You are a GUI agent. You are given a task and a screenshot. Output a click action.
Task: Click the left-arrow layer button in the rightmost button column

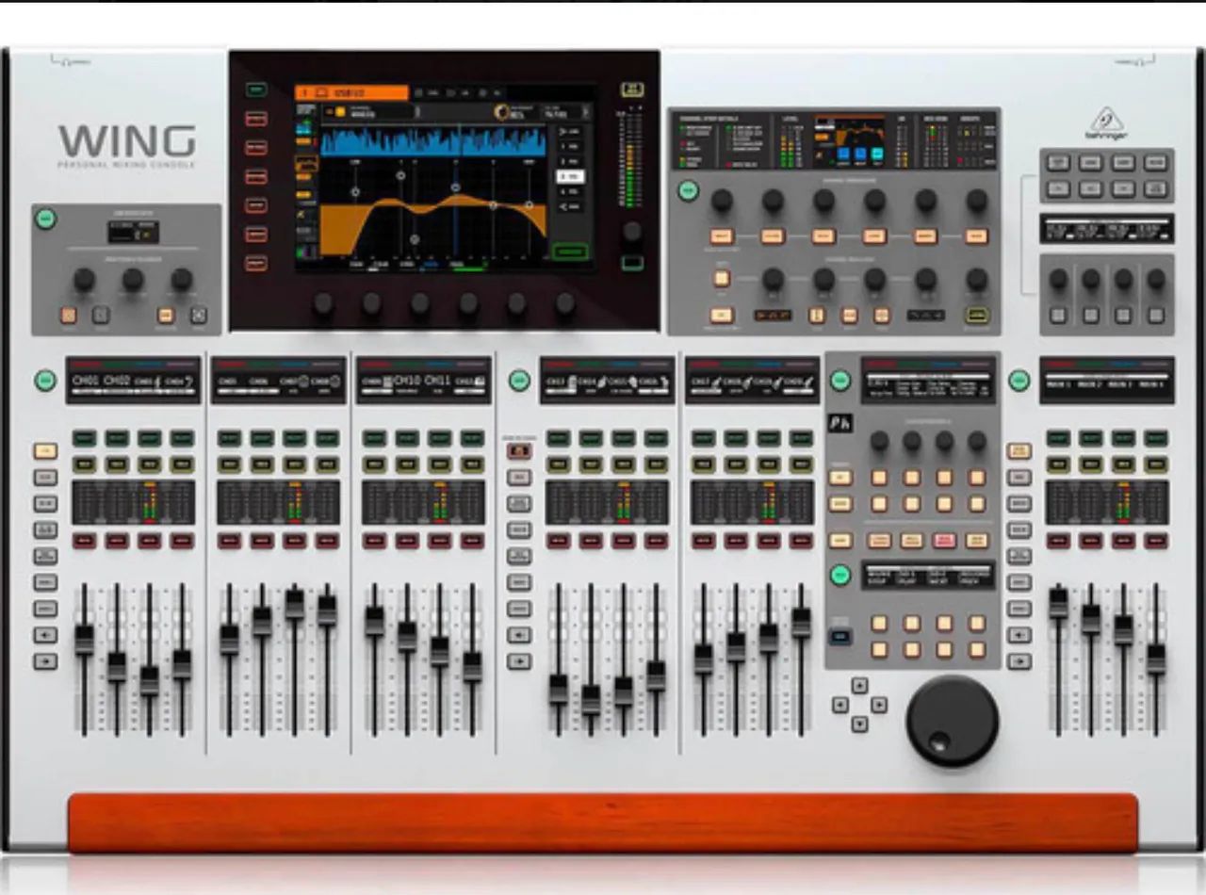click(1019, 635)
